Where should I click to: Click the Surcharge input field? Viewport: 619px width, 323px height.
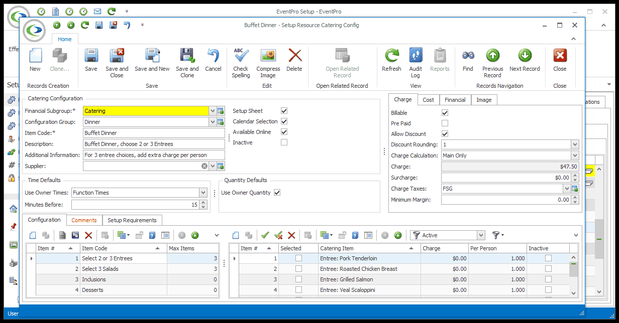[506, 178]
